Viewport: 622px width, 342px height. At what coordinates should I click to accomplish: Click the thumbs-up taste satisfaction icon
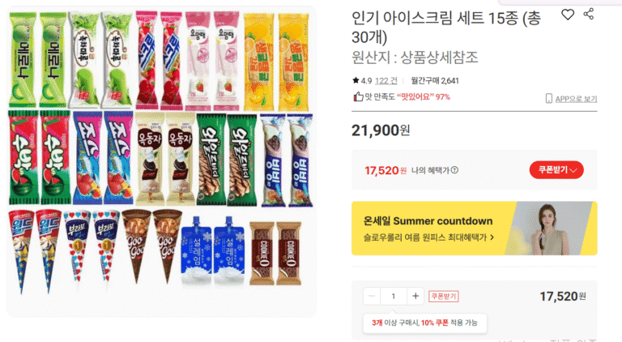click(358, 96)
